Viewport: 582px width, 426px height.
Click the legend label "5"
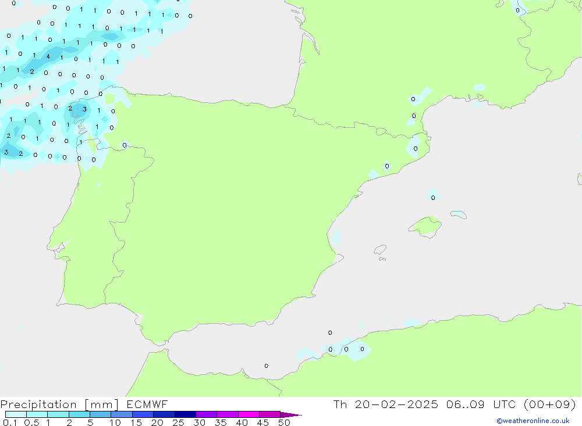90,423
